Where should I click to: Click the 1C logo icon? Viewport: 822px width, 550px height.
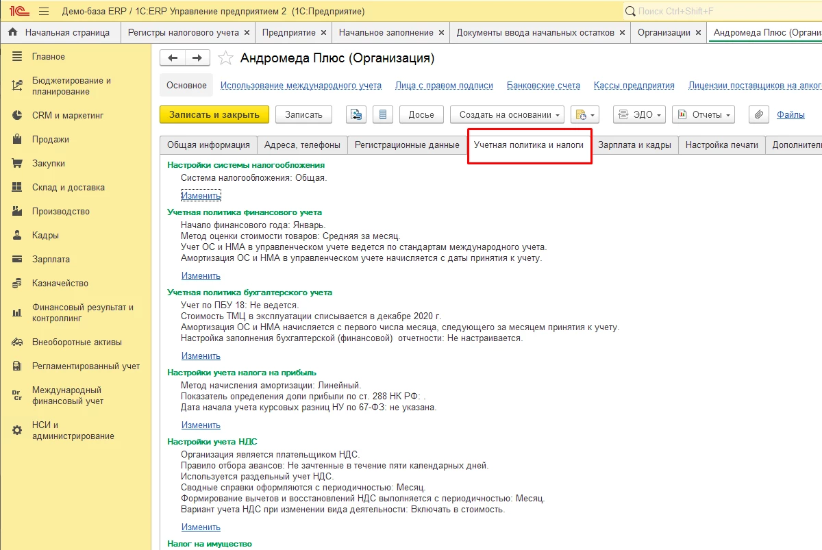[x=18, y=12]
